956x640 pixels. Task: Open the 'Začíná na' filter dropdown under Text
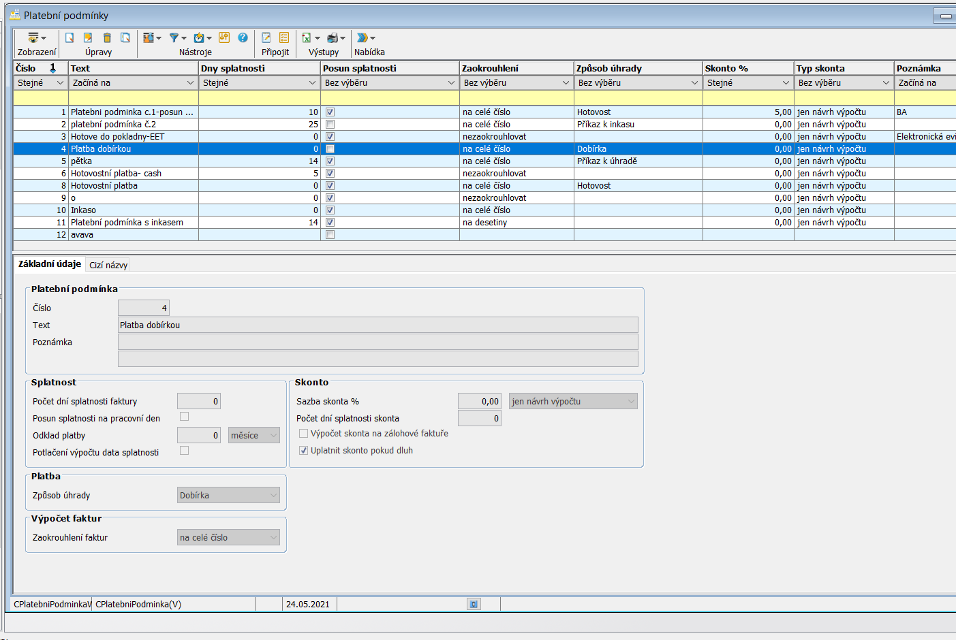[190, 83]
